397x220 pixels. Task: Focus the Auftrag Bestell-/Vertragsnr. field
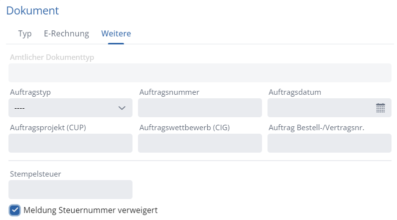(x=329, y=143)
